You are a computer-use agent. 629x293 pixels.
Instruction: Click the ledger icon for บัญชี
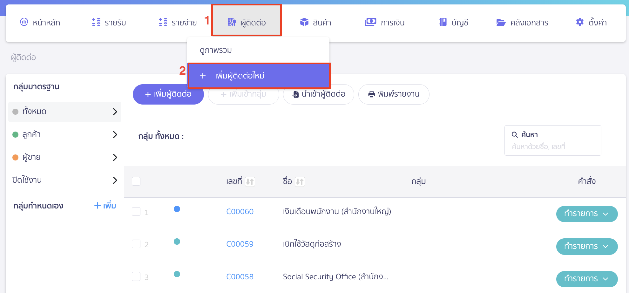[443, 22]
